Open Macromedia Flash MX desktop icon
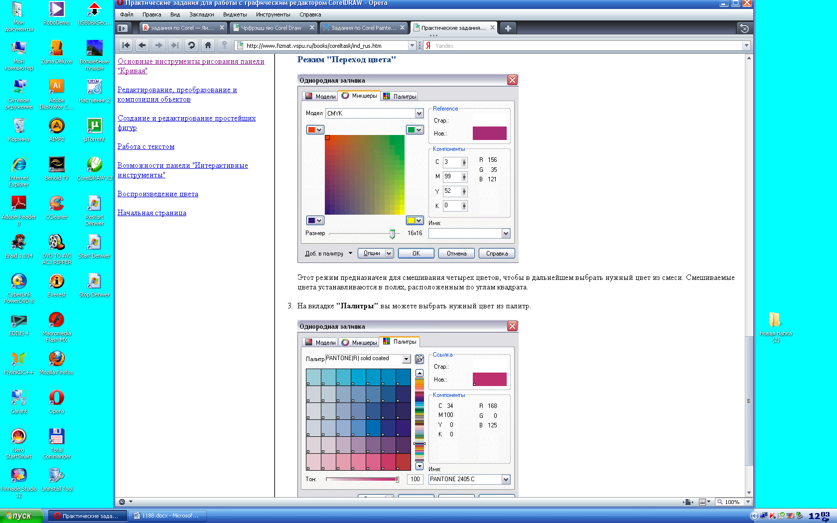Screen dimensions: 837x523 (56, 327)
